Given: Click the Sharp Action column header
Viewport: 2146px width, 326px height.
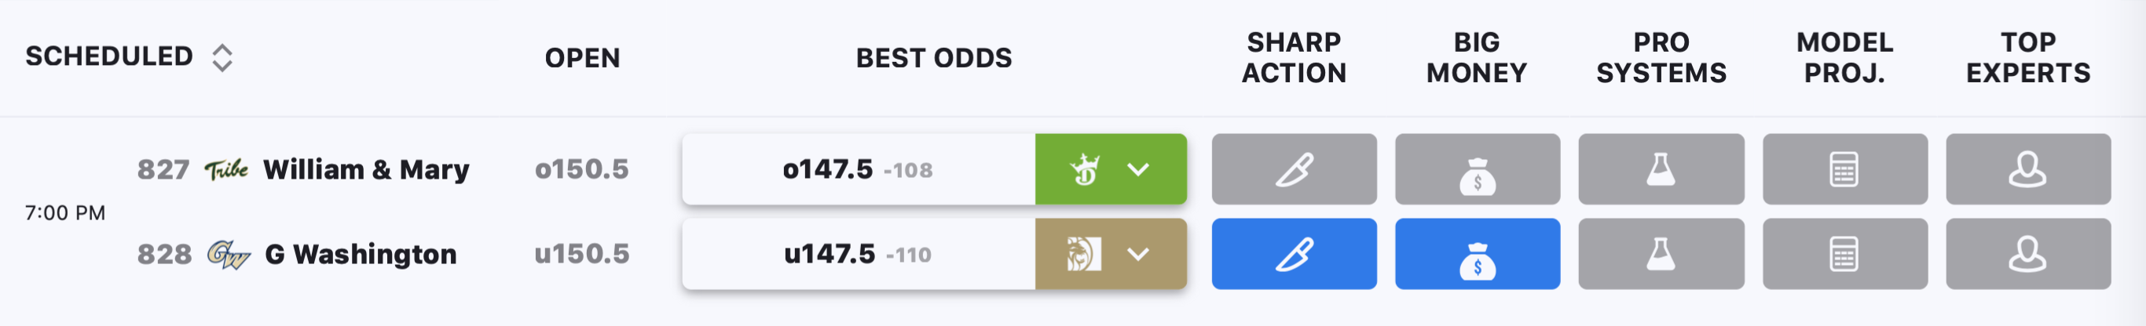Looking at the screenshot, I should click(1294, 57).
